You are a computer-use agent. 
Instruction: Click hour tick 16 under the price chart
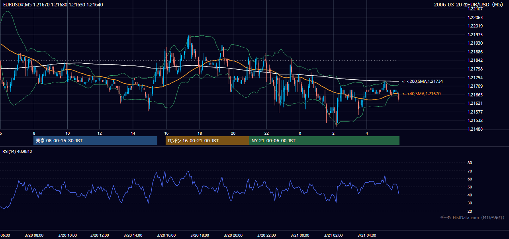pyautogui.click(x=167, y=133)
